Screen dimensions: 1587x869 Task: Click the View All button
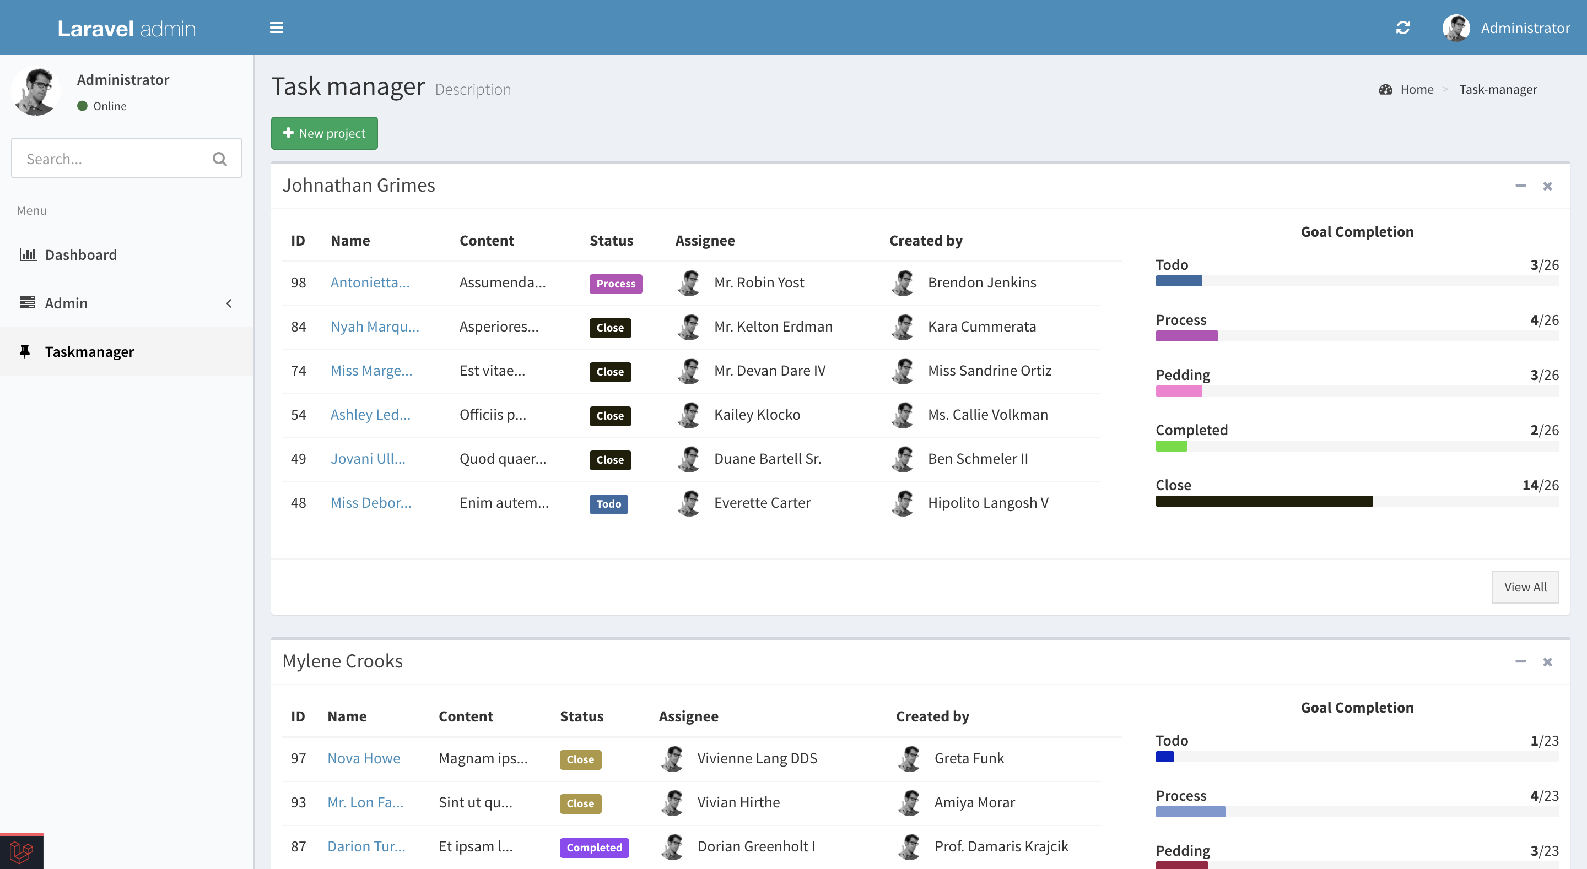tap(1525, 587)
